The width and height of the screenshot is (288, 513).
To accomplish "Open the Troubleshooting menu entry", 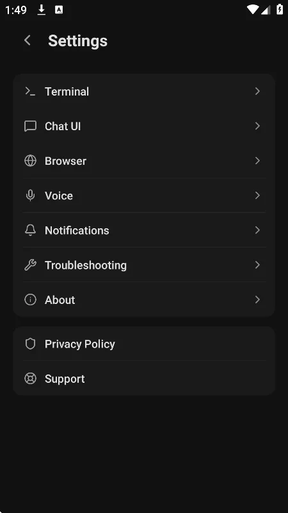I will 144,265.
